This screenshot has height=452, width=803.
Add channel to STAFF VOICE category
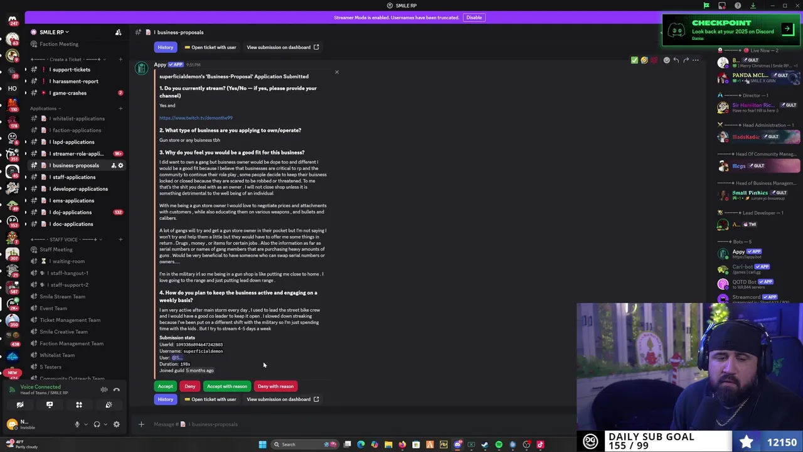(120, 239)
